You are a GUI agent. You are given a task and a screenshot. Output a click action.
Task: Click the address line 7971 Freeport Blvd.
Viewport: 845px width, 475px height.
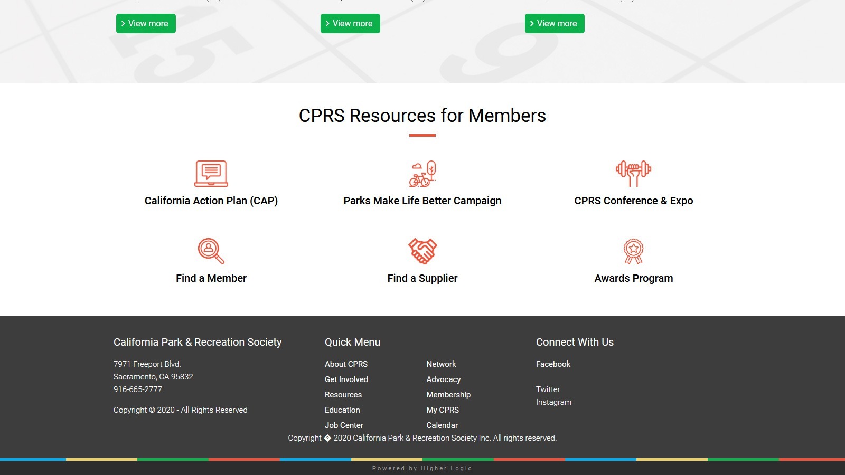click(147, 364)
